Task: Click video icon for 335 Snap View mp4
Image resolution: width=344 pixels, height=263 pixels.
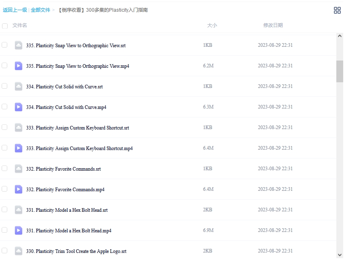Action: 19,66
